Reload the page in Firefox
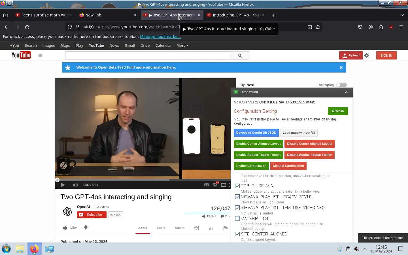The image size is (408, 255). tap(27, 27)
